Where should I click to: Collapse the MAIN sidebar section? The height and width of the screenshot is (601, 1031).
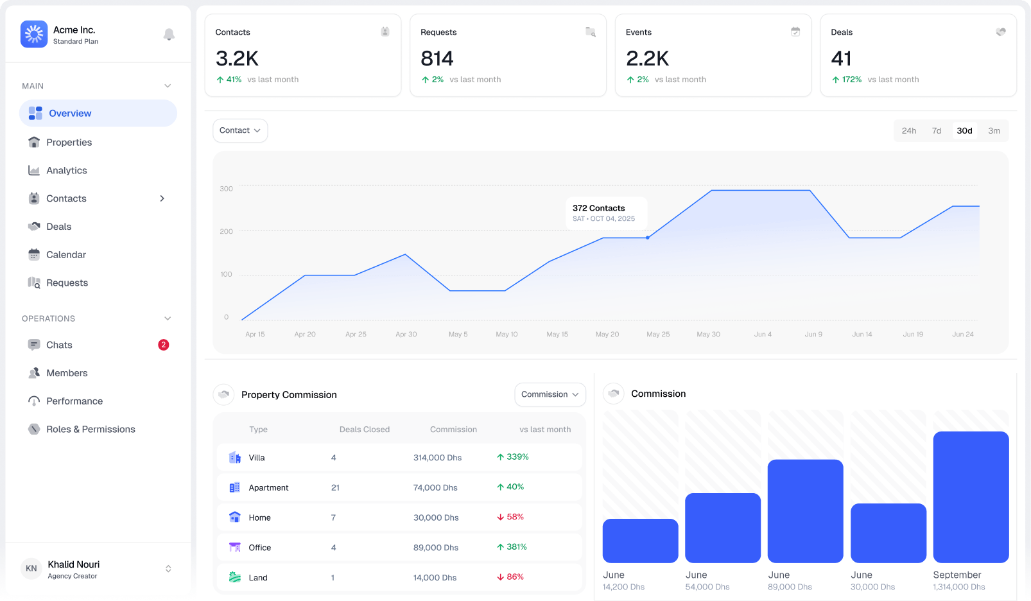(168, 86)
